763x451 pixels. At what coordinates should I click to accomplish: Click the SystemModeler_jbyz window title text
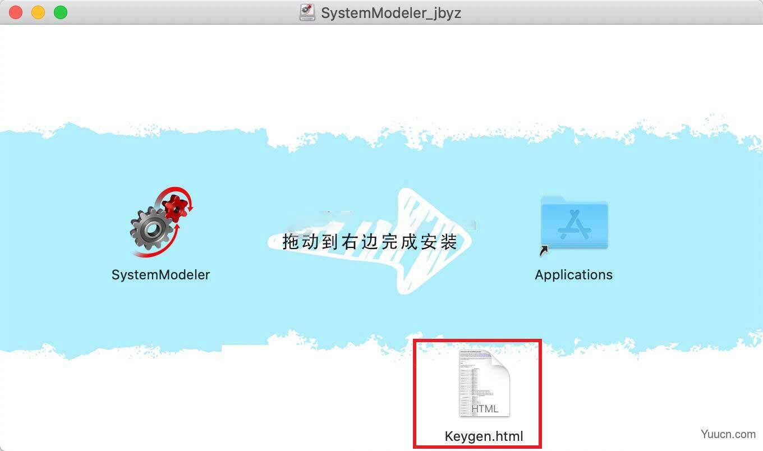pyautogui.click(x=391, y=12)
